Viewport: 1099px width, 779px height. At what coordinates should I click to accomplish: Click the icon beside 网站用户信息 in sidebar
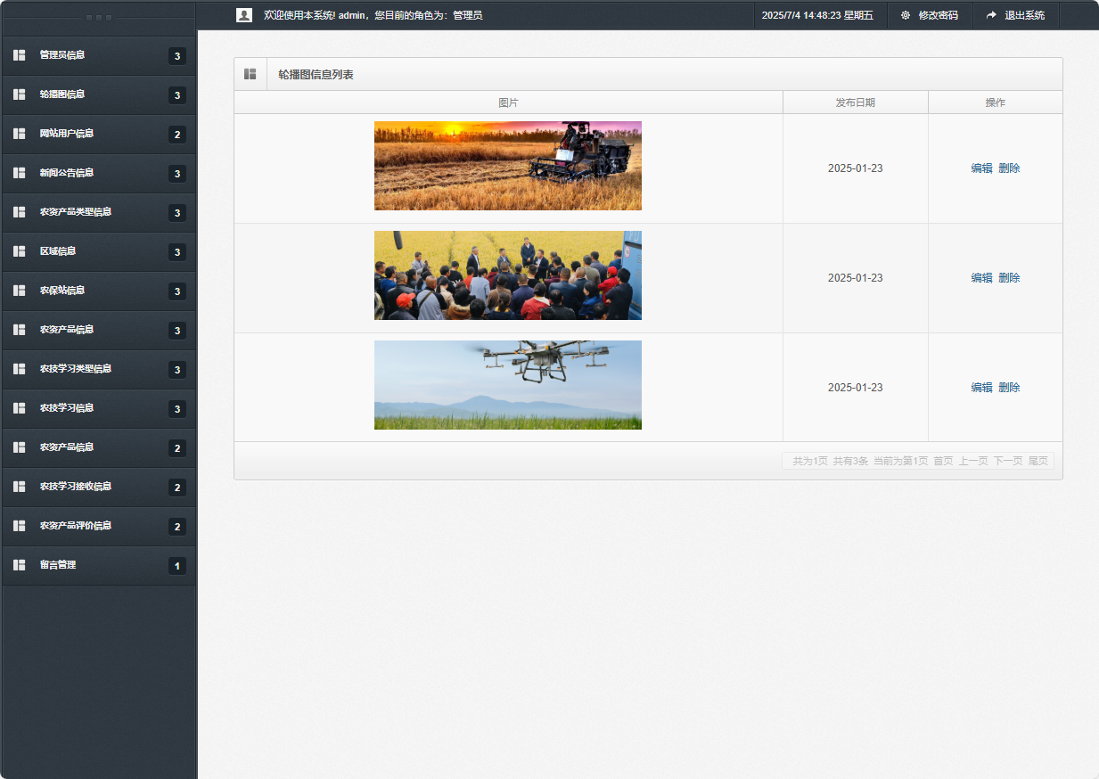click(19, 134)
